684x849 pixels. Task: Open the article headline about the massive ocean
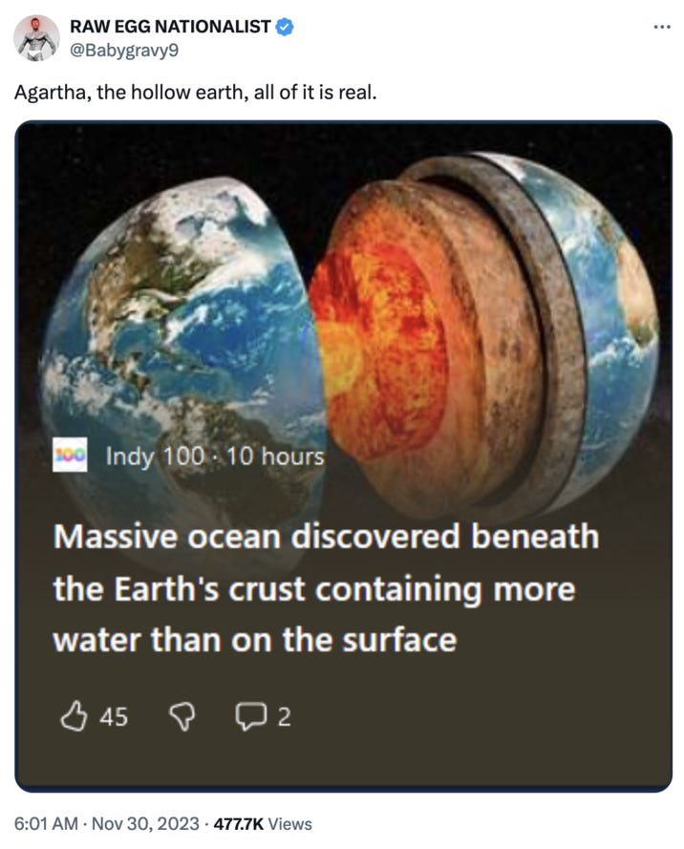[325, 582]
